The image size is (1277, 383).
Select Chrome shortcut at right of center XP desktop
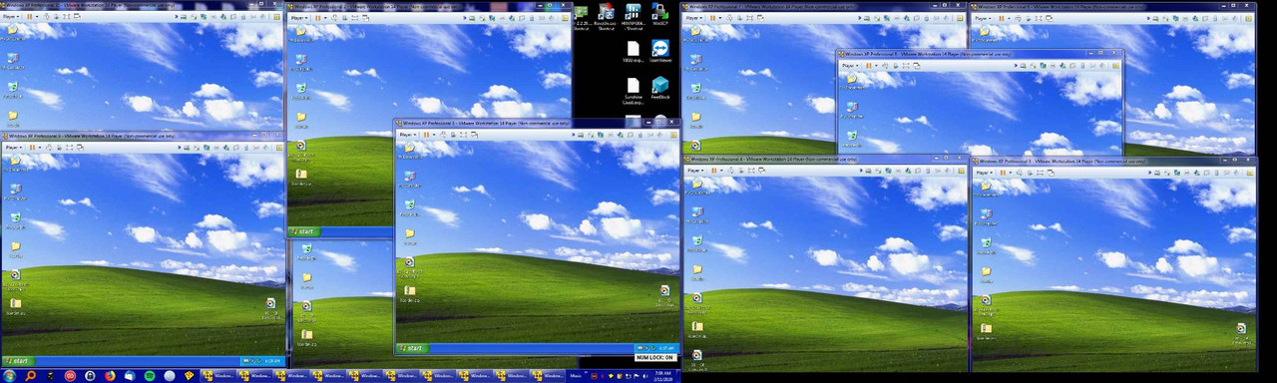point(664,292)
